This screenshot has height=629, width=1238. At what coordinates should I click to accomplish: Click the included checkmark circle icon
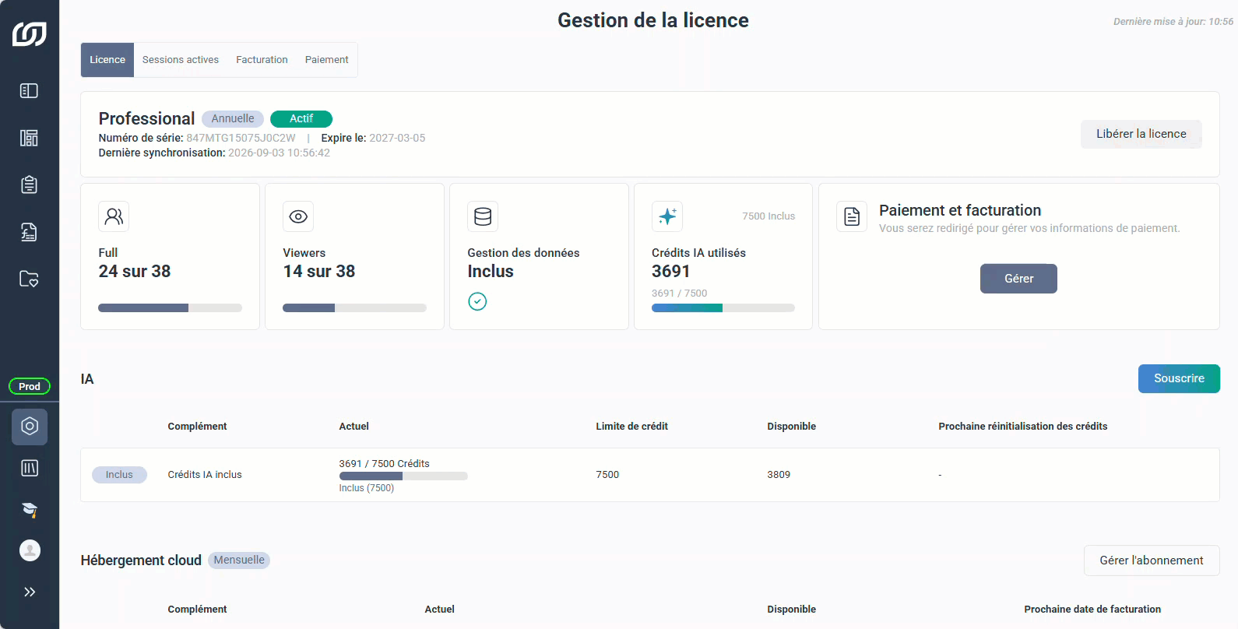point(477,301)
